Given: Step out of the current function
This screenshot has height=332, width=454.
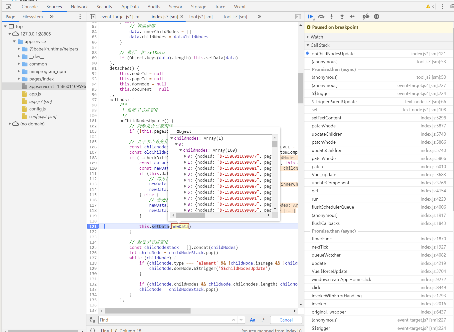Looking at the screenshot, I should (x=342, y=16).
